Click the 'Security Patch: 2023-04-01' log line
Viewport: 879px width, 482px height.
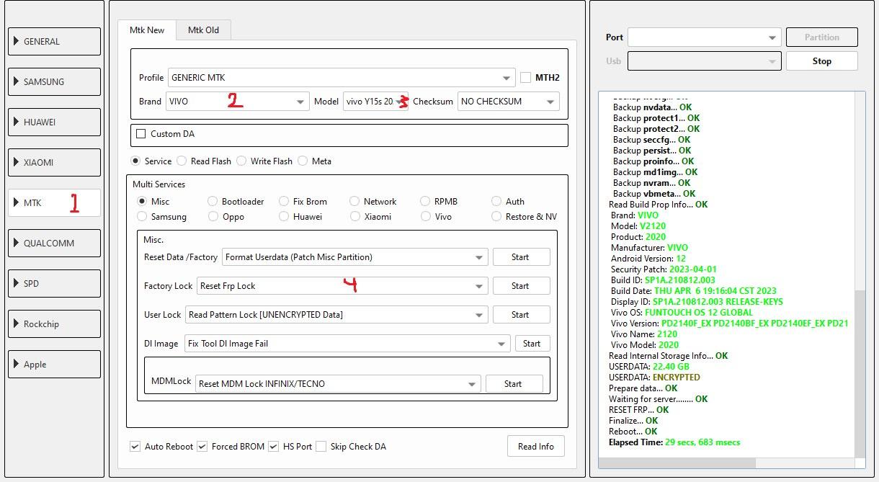click(x=664, y=269)
